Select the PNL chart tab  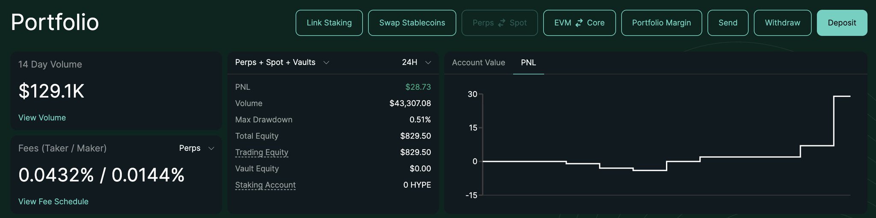(528, 62)
